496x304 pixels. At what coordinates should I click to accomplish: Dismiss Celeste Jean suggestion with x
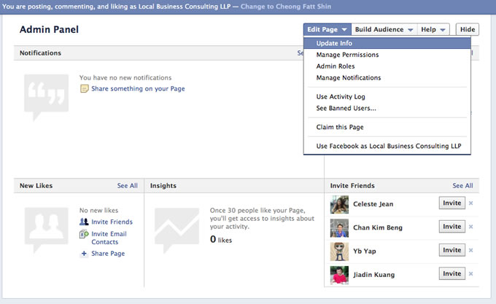point(470,203)
